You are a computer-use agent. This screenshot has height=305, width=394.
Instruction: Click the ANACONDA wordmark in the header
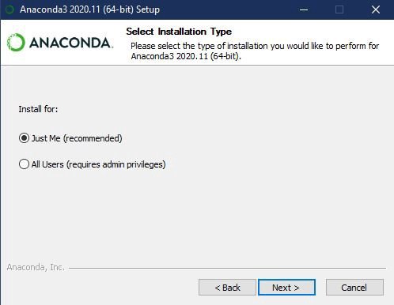[x=70, y=43]
